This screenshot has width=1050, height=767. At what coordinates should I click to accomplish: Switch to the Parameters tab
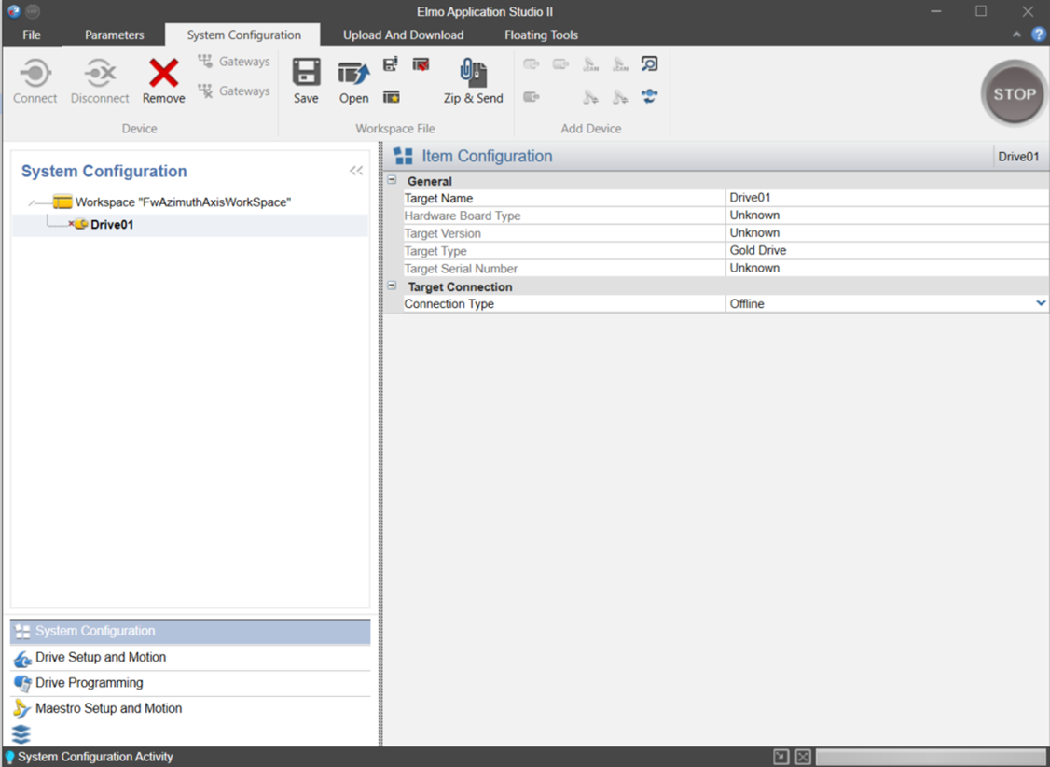click(115, 35)
